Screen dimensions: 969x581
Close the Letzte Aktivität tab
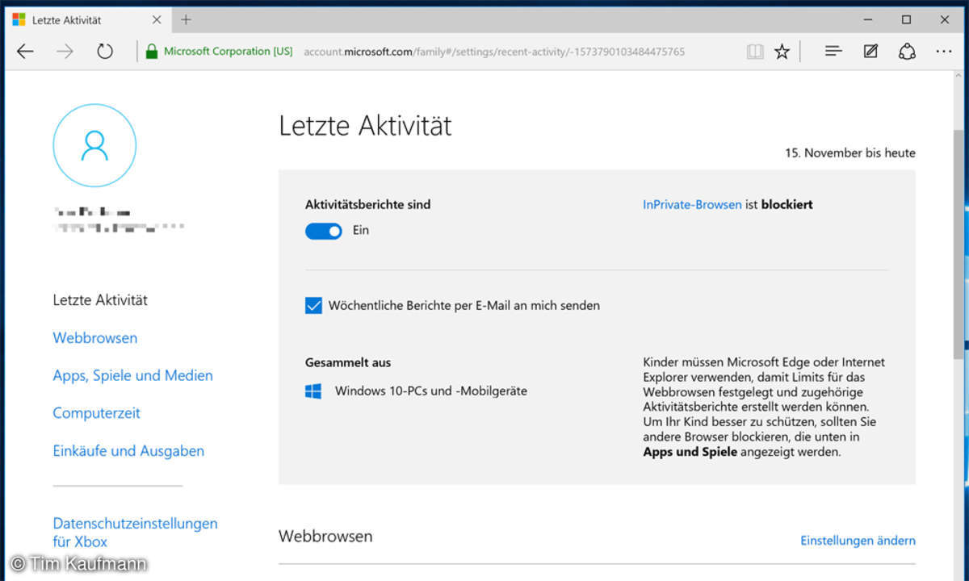click(x=156, y=19)
